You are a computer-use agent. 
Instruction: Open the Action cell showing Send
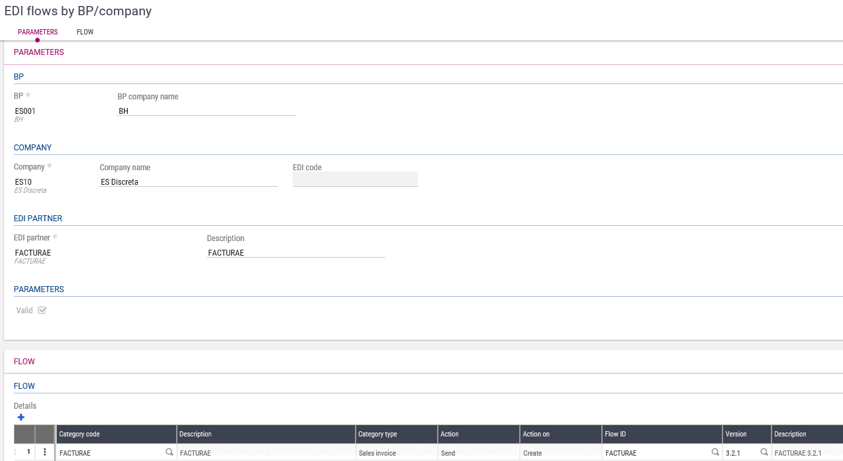tap(478, 453)
